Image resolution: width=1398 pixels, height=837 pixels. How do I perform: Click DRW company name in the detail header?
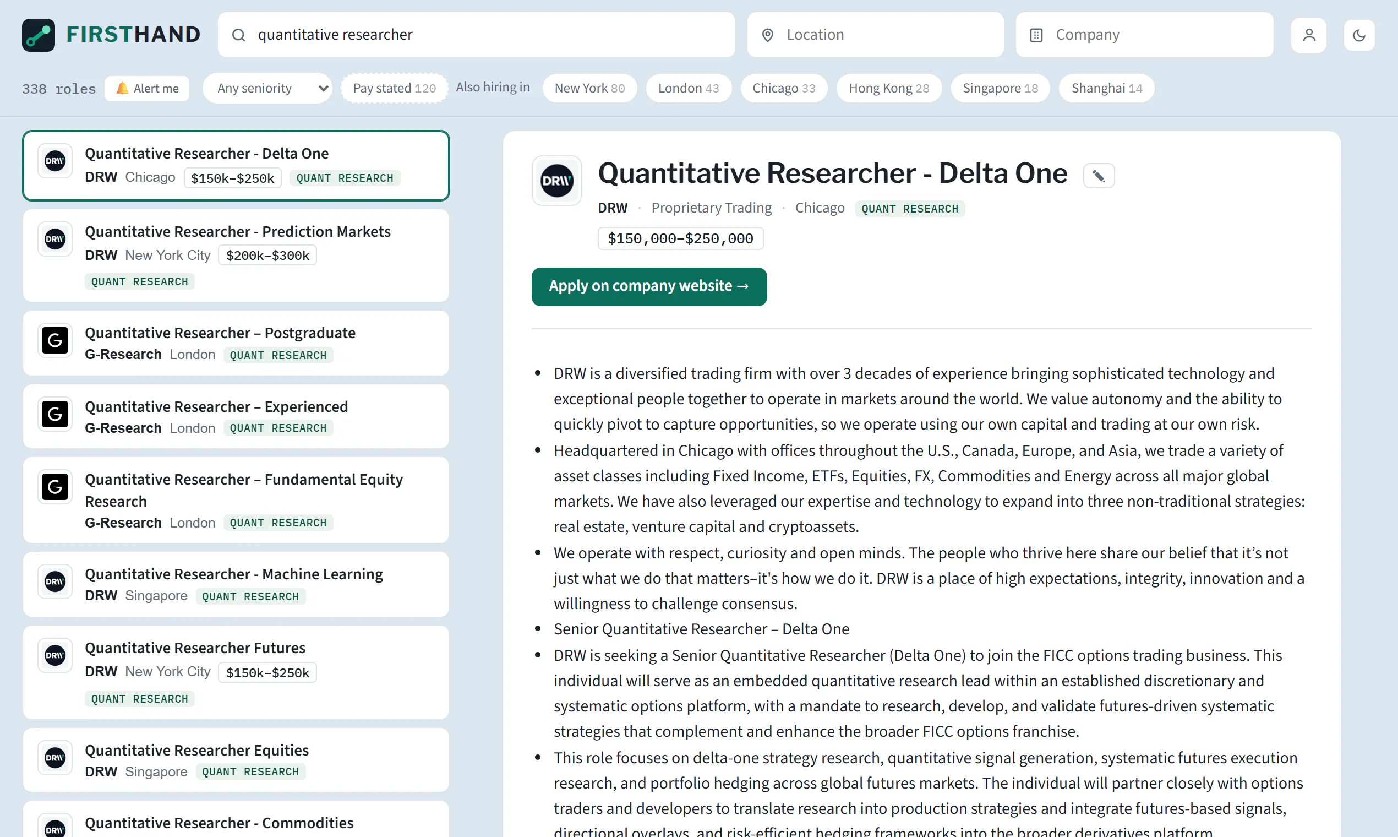(x=613, y=208)
